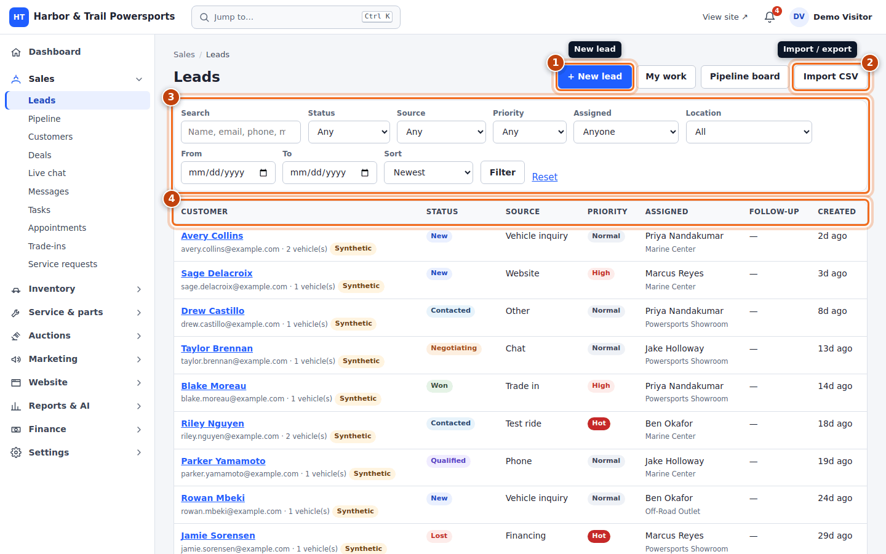Viewport: 886px width, 554px height.
Task: Open the Location filter dropdown
Action: click(x=749, y=132)
